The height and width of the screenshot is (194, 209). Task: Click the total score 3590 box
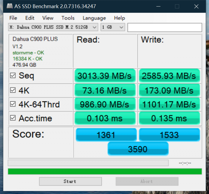pyautogui.click(x=138, y=149)
